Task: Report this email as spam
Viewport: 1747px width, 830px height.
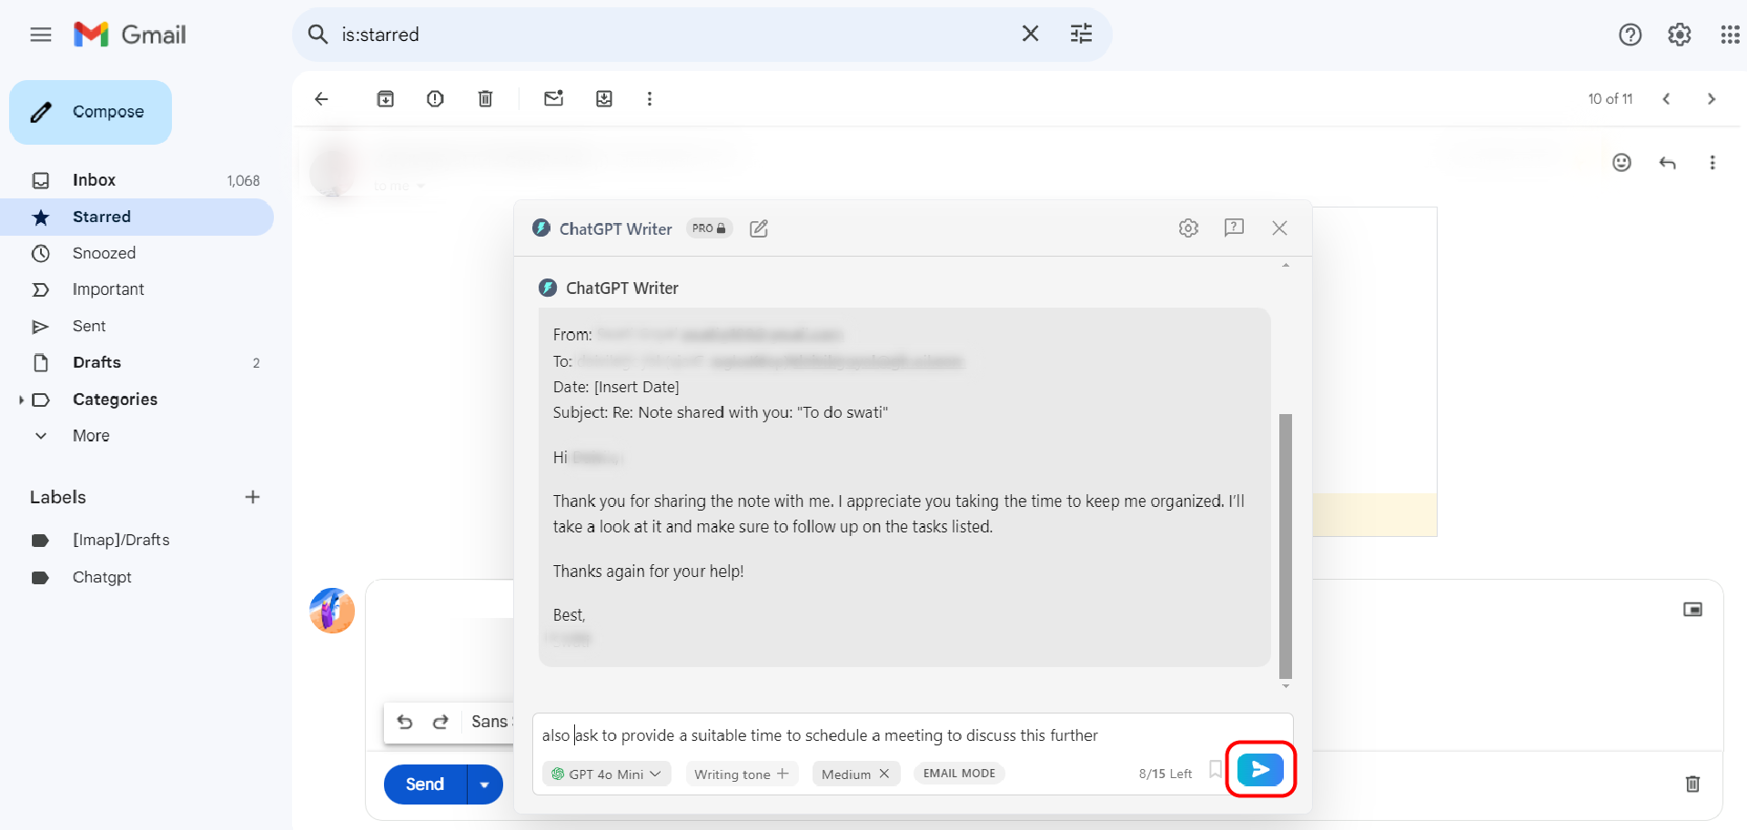Action: [x=435, y=98]
